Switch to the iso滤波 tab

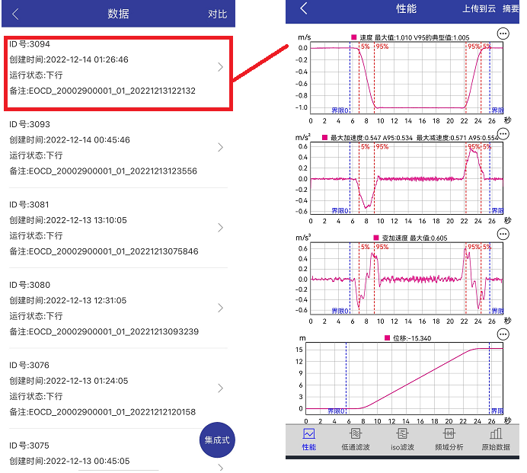[402, 439]
